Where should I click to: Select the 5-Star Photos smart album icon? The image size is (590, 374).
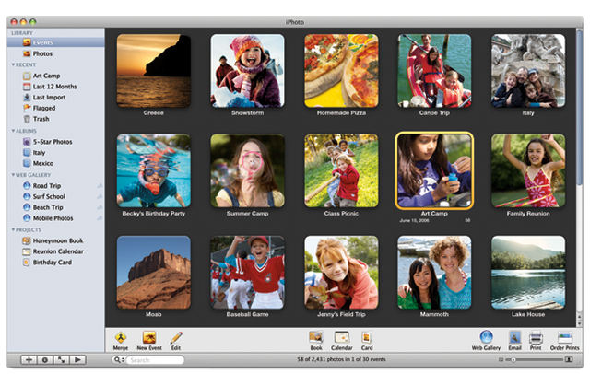[27, 142]
